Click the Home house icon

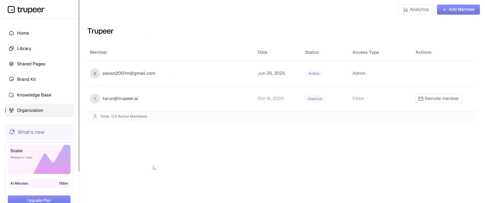[11, 33]
